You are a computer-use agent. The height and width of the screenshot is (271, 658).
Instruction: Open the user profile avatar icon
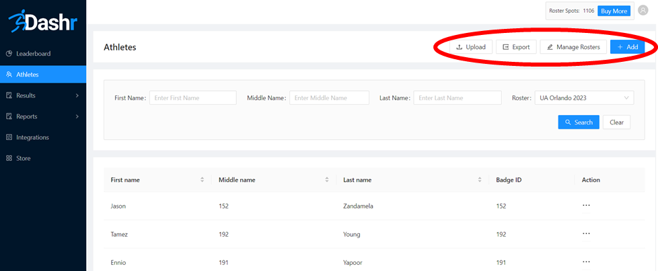click(643, 10)
